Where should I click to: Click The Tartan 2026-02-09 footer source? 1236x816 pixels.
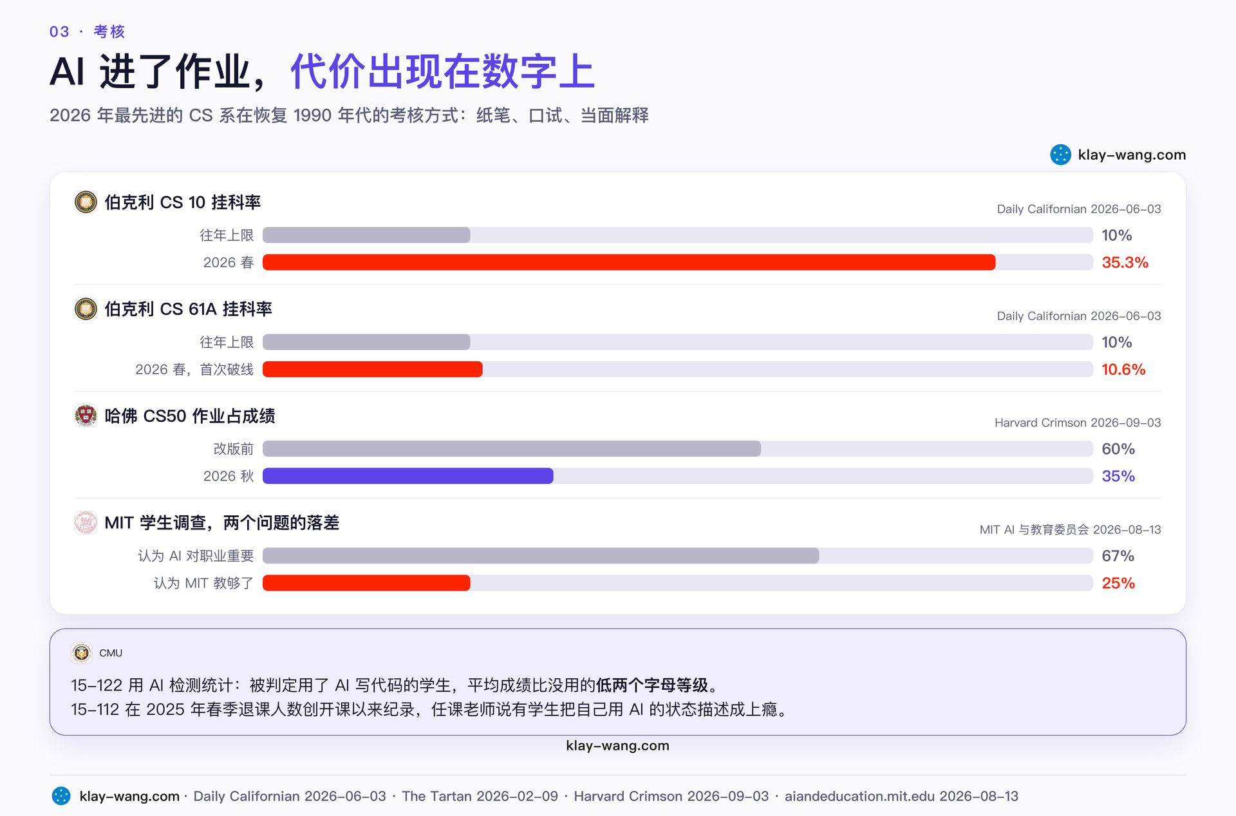click(x=480, y=796)
